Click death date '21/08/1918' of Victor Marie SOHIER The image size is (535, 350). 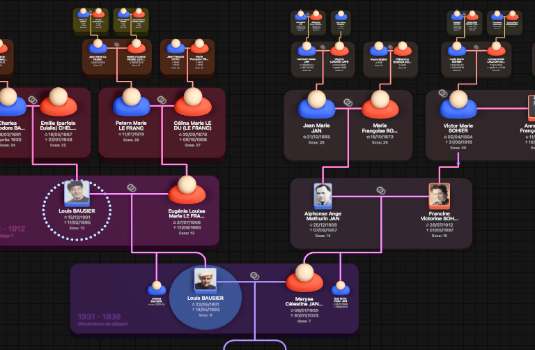pyautogui.click(x=458, y=142)
